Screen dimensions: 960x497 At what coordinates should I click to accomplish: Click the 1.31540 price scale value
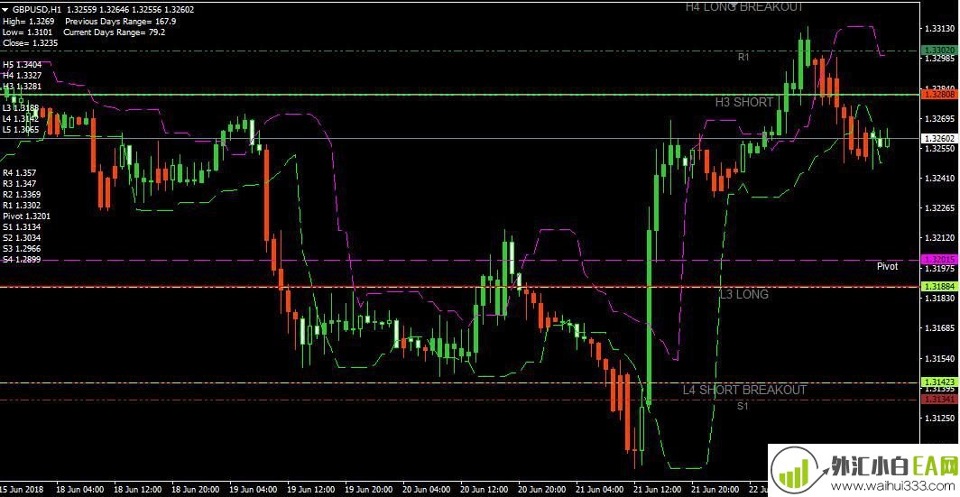pyautogui.click(x=940, y=358)
